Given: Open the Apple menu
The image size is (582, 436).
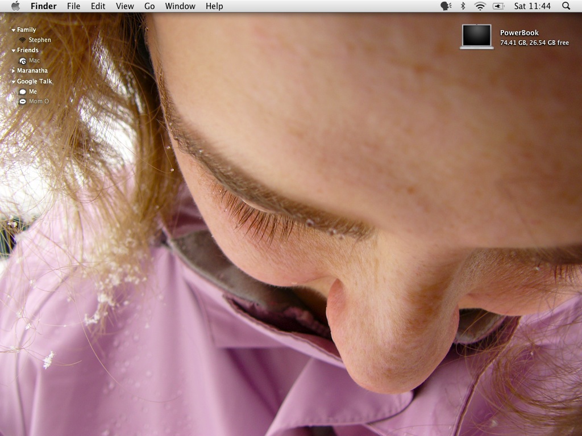Looking at the screenshot, I should point(15,6).
